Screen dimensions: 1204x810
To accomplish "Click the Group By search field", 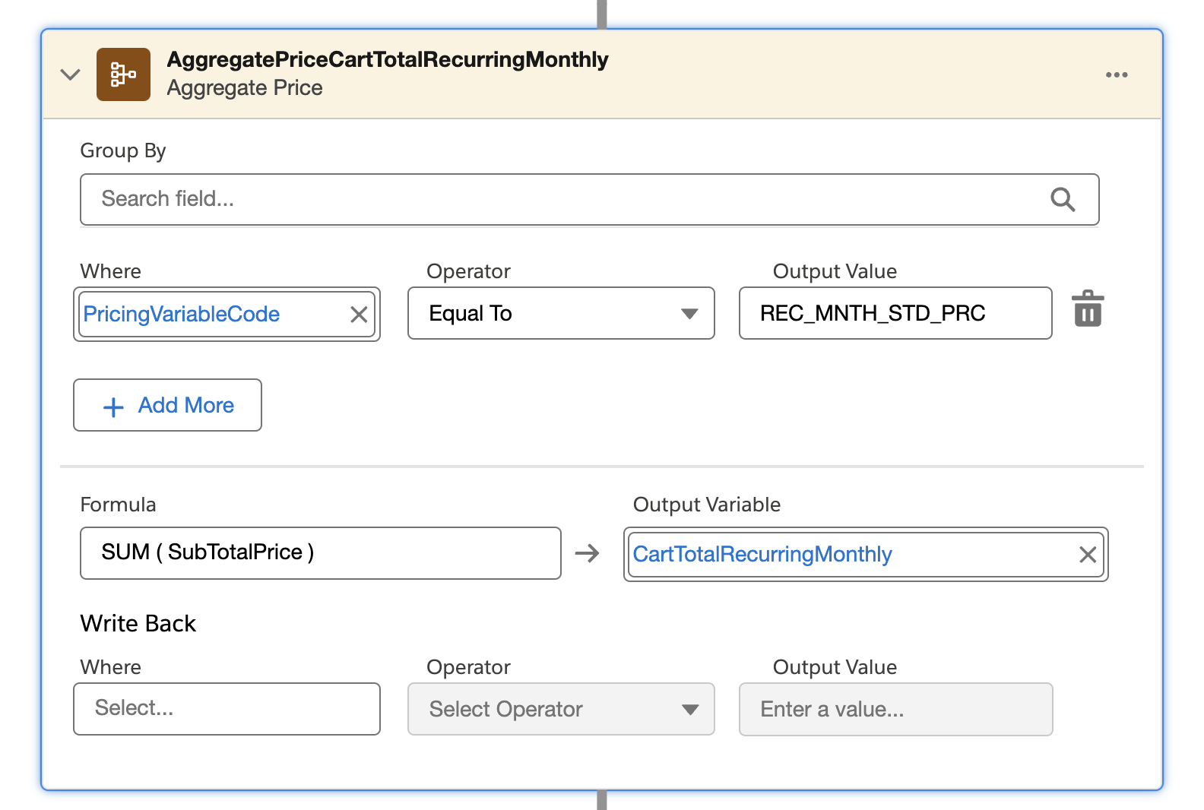I will pyautogui.click(x=589, y=199).
